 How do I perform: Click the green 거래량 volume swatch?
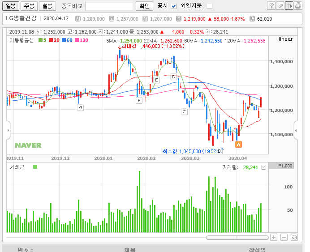[35, 167]
